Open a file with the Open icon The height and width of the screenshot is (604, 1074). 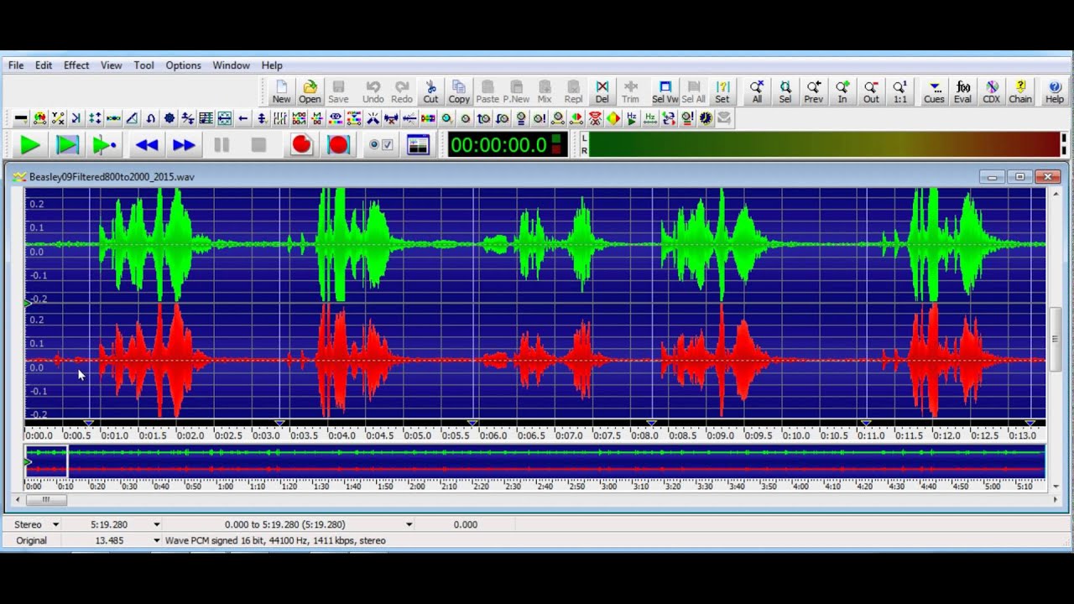click(310, 92)
